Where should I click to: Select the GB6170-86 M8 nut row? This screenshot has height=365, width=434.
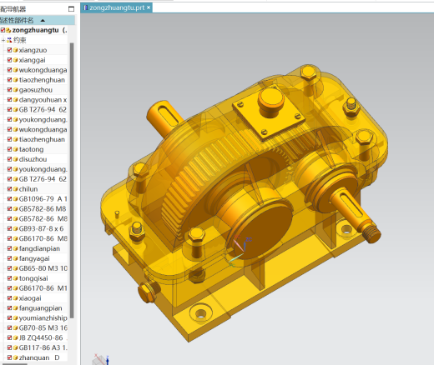coord(43,238)
